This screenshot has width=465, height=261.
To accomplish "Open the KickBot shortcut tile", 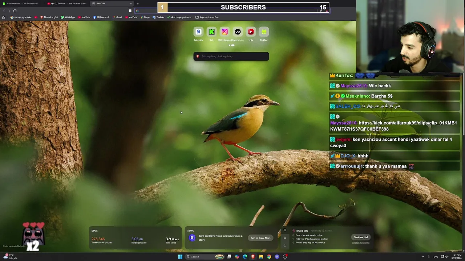I will (264, 34).
